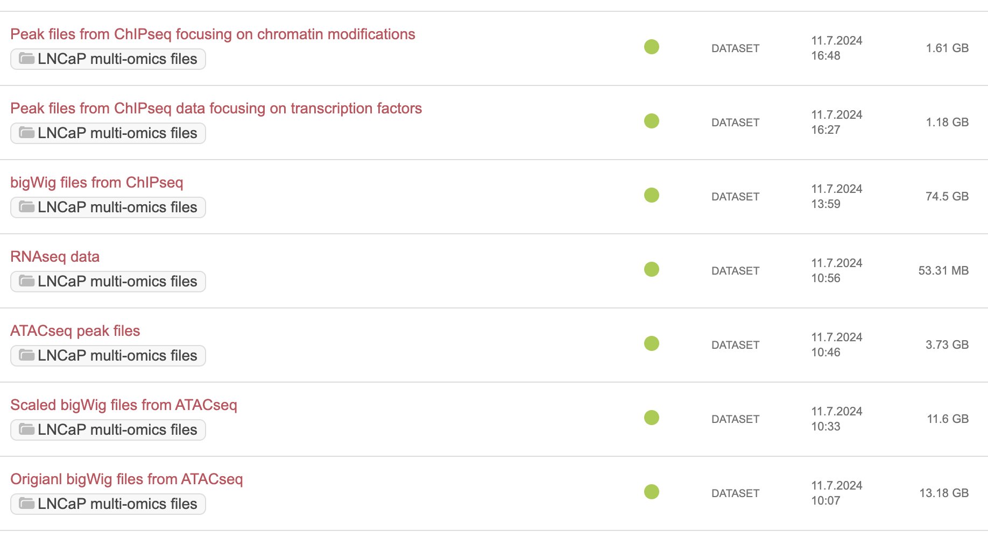The height and width of the screenshot is (546, 988).
Task: Open the Scaled bigWig files from ATACseq dataset
Action: coord(124,405)
